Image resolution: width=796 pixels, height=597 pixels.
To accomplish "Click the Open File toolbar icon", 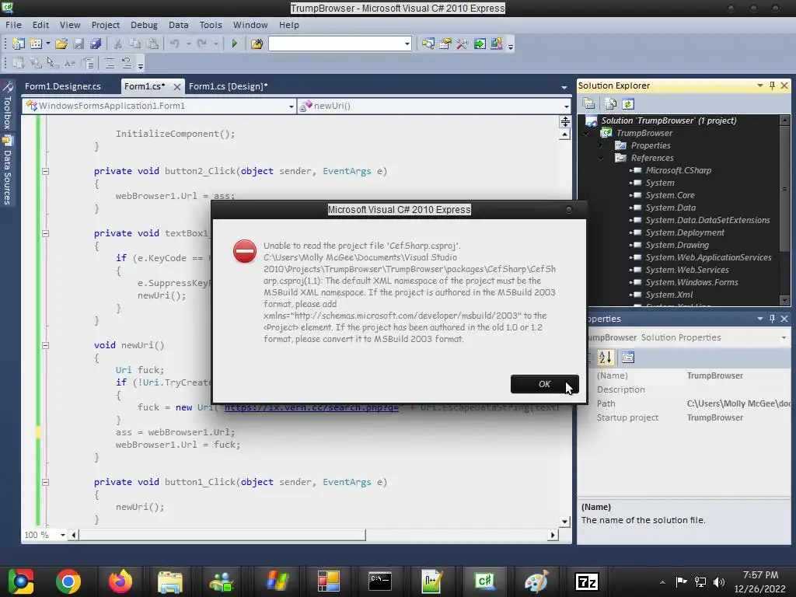I will pyautogui.click(x=61, y=44).
